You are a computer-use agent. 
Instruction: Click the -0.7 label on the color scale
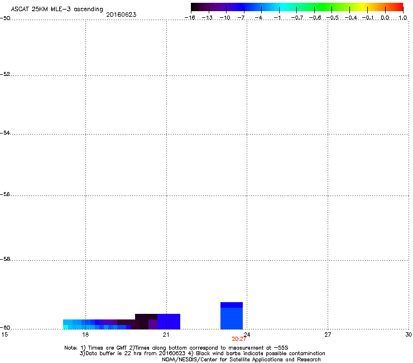pos(297,18)
